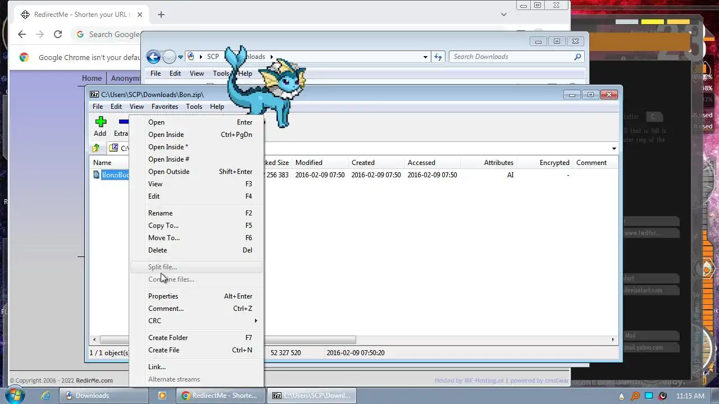This screenshot has height=404, width=719.
Task: Choose Create File in context menu
Action: (x=197, y=350)
